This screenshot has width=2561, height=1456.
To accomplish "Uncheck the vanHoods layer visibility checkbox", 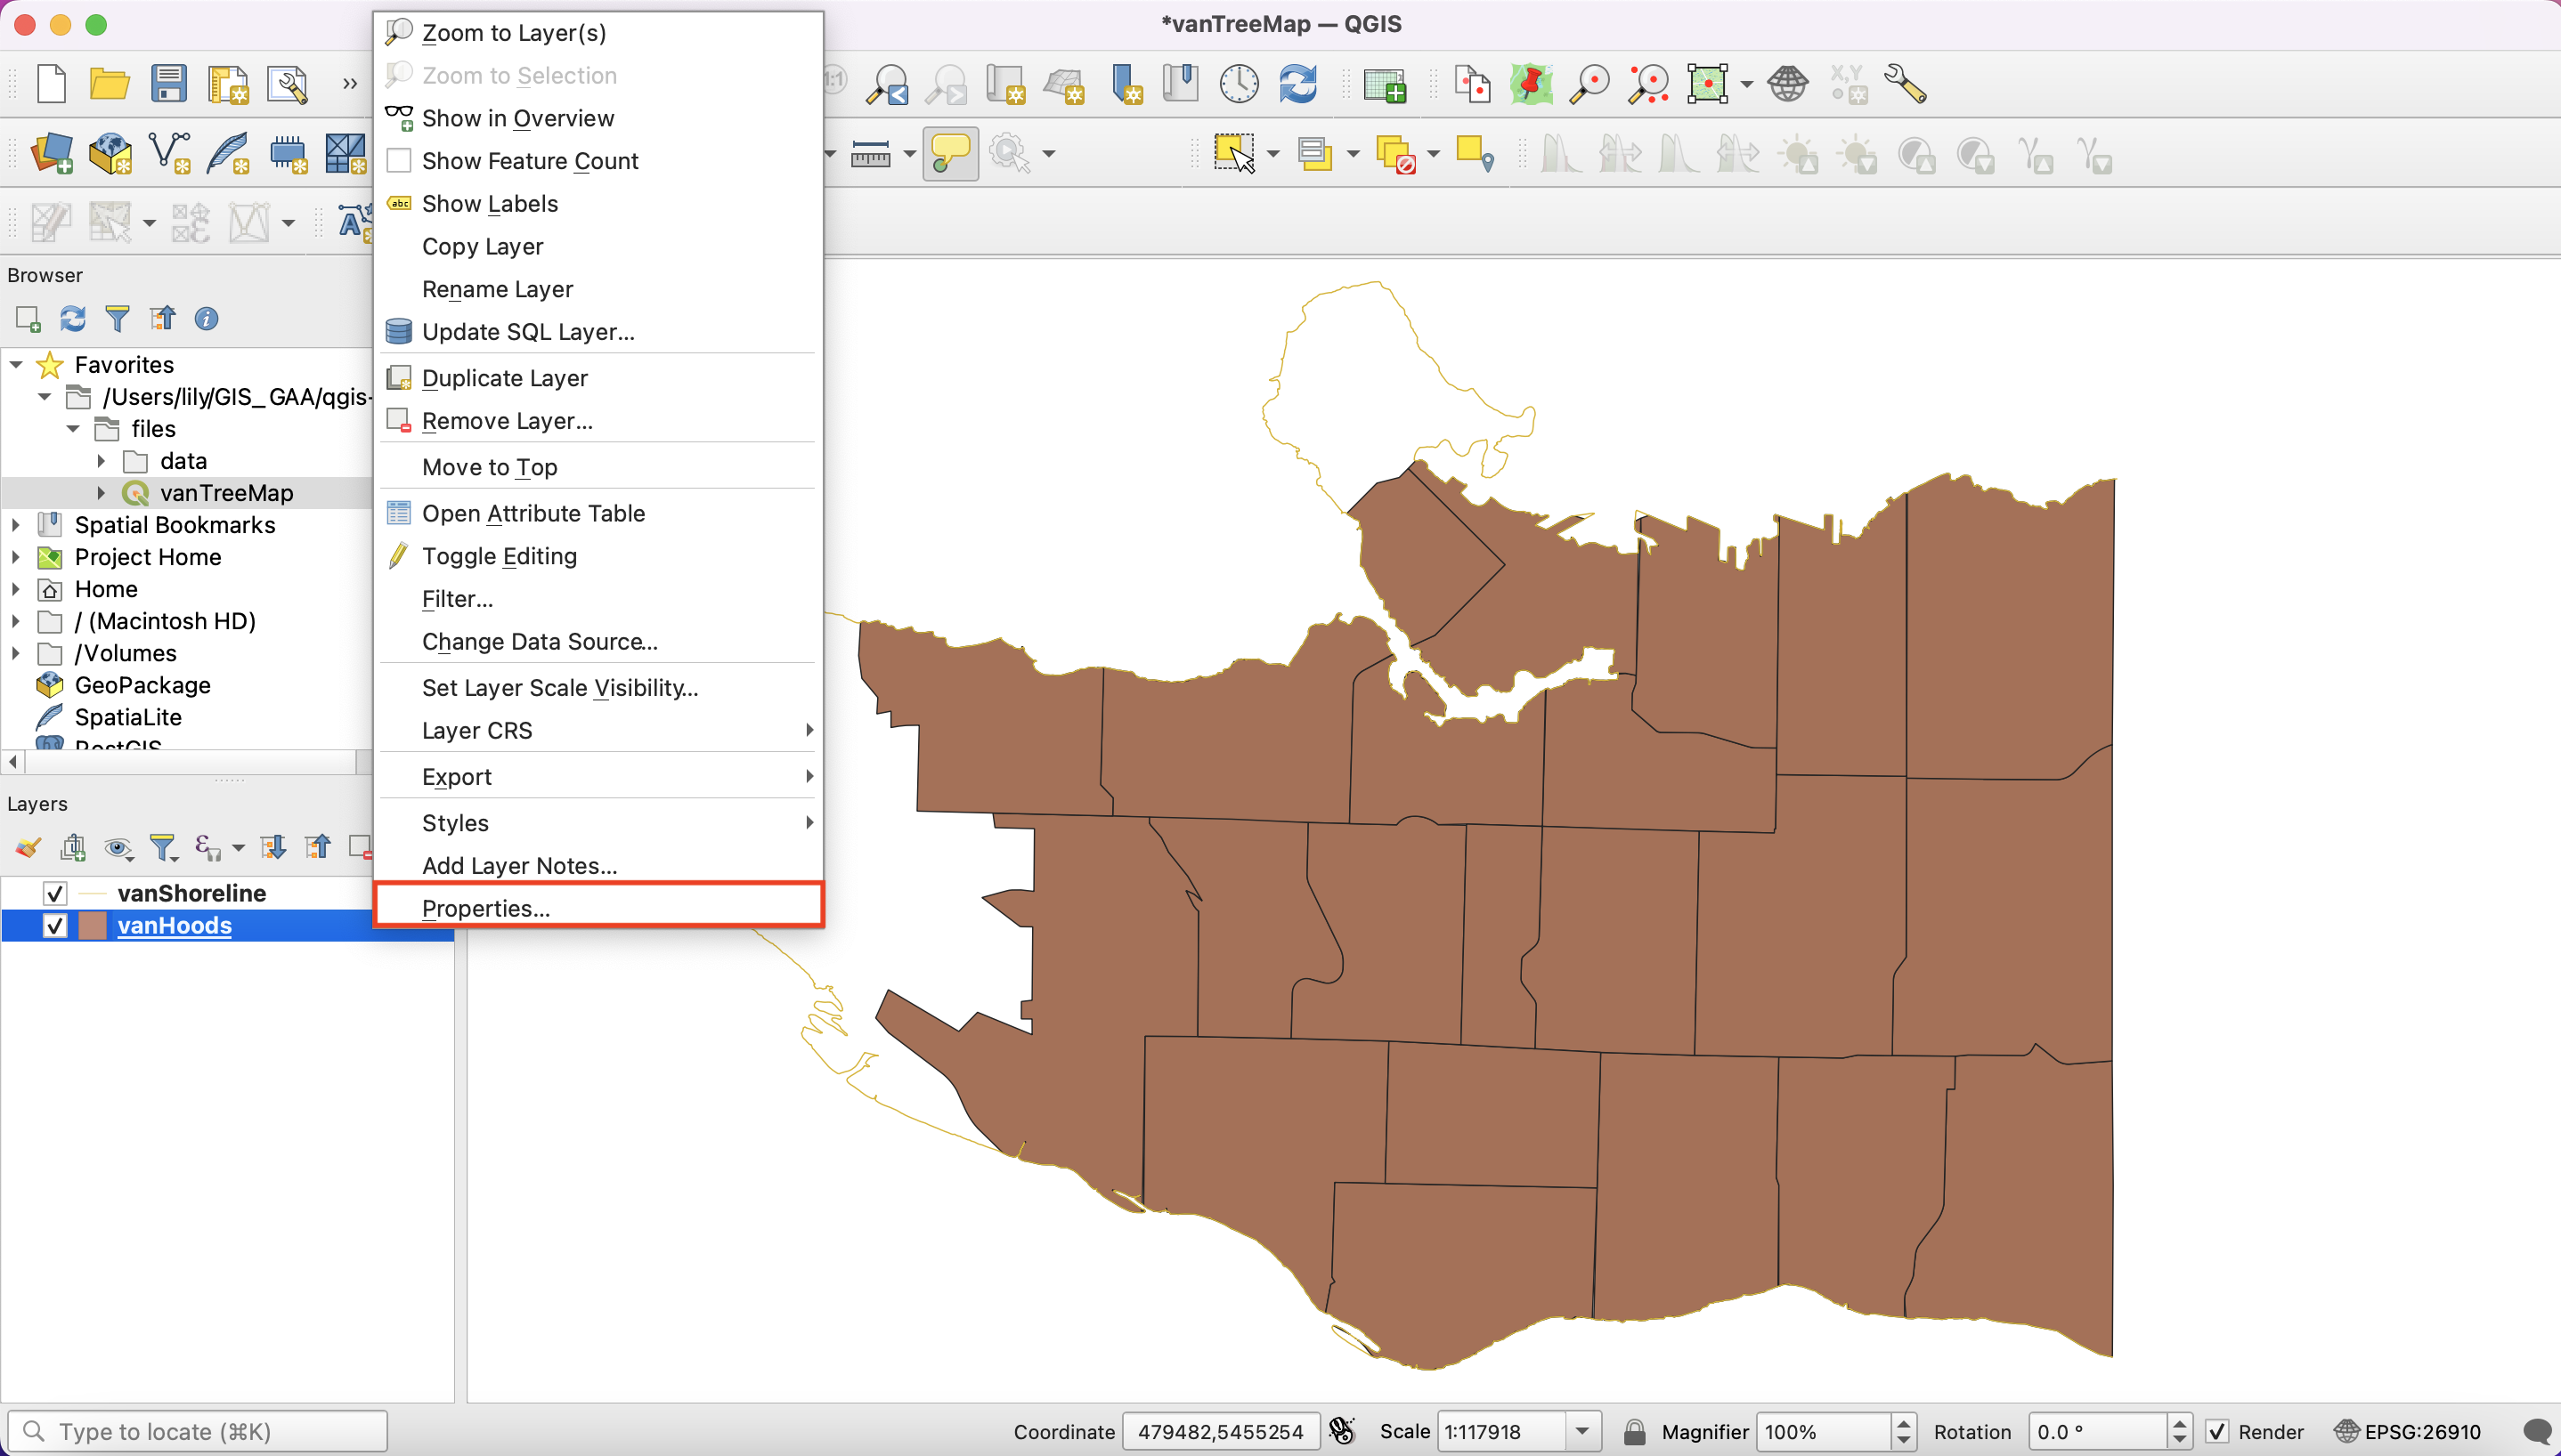I will (x=55, y=926).
